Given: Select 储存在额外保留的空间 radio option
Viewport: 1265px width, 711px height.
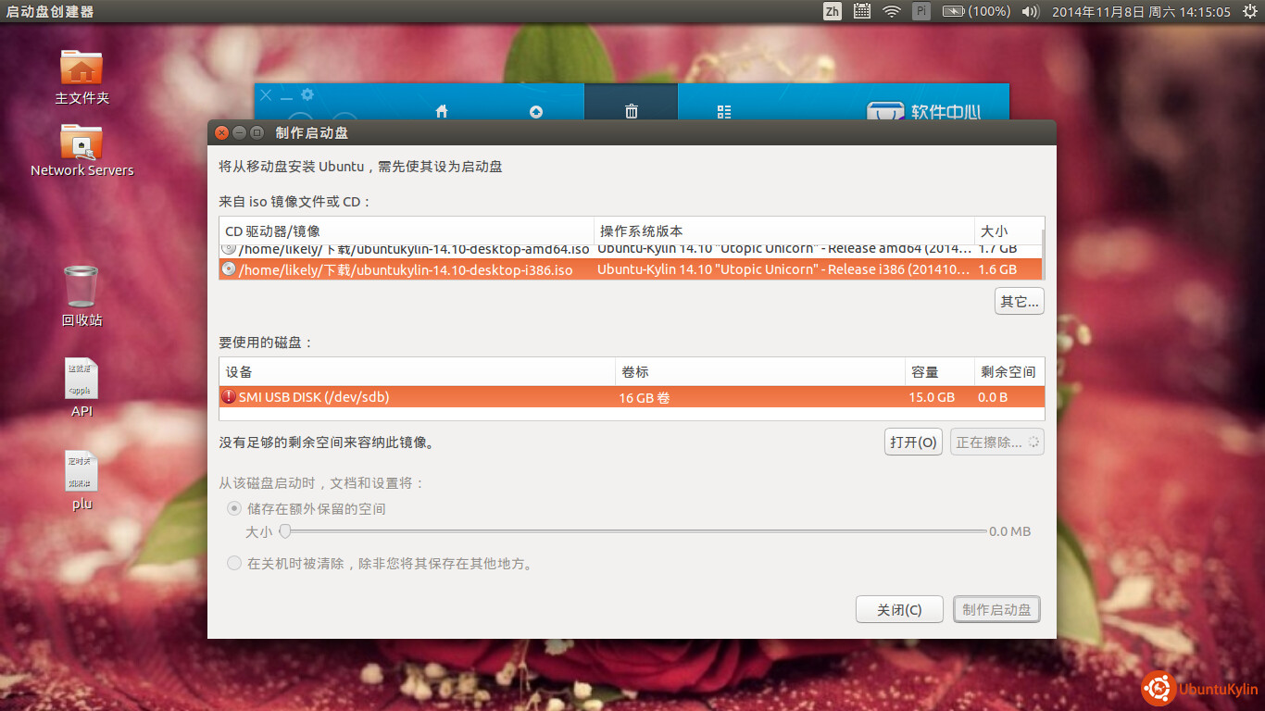Looking at the screenshot, I should (x=234, y=508).
